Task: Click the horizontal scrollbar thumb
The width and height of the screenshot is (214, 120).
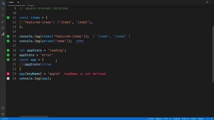Action: pyautogui.click(x=34, y=117)
